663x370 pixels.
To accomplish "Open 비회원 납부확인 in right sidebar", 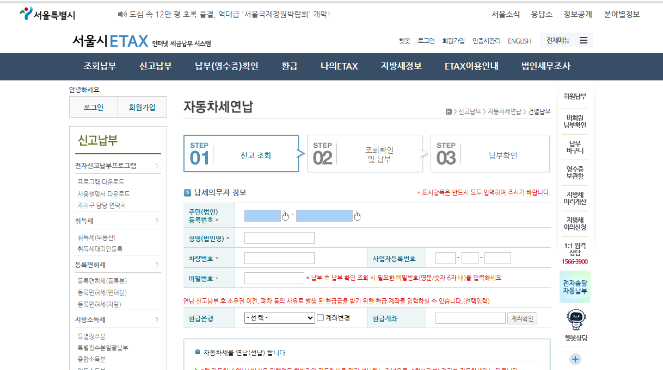I will tap(575, 121).
